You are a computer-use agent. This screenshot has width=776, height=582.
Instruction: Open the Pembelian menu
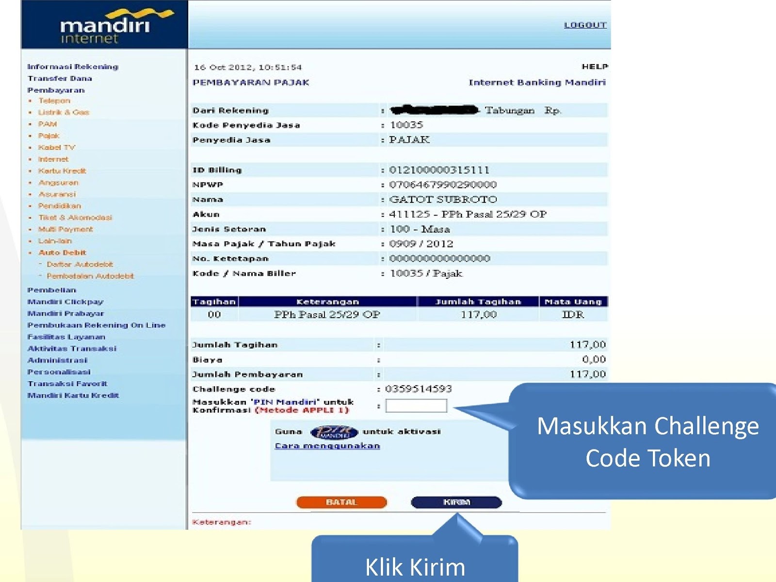[x=52, y=290]
